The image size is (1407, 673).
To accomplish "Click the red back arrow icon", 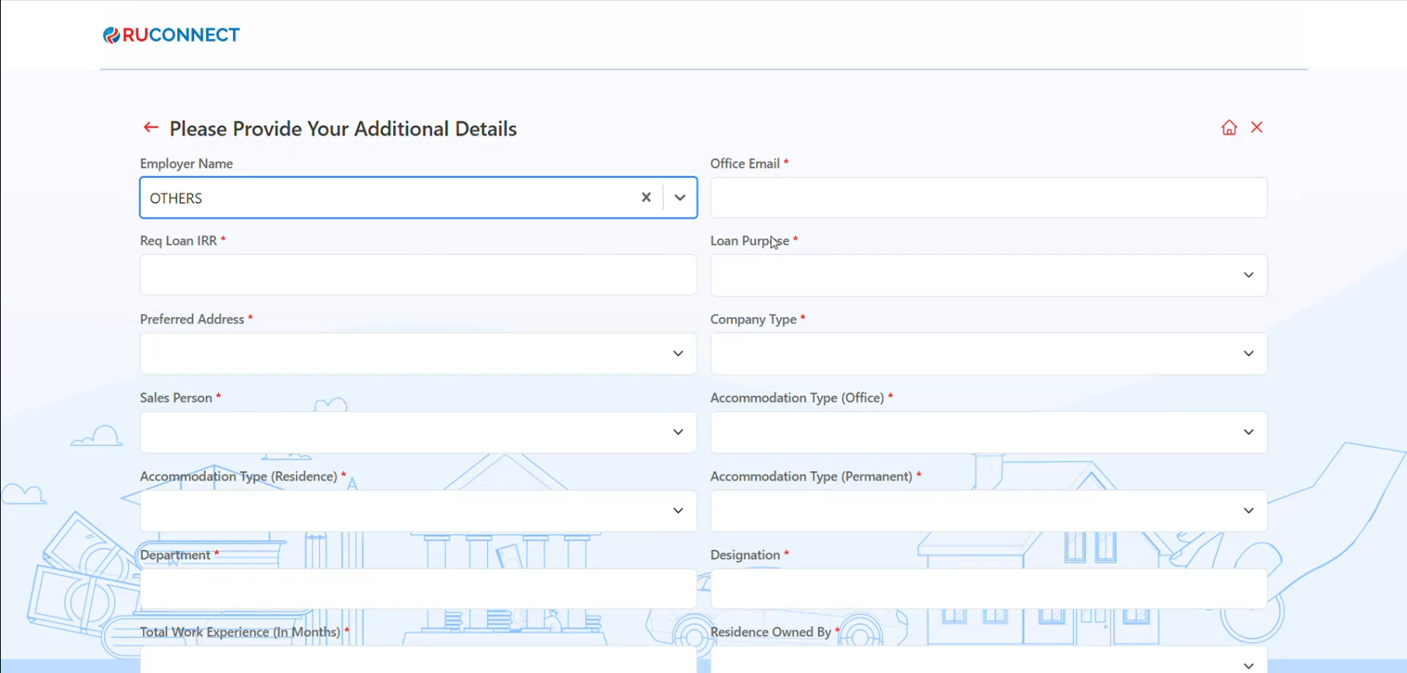I will point(151,127).
